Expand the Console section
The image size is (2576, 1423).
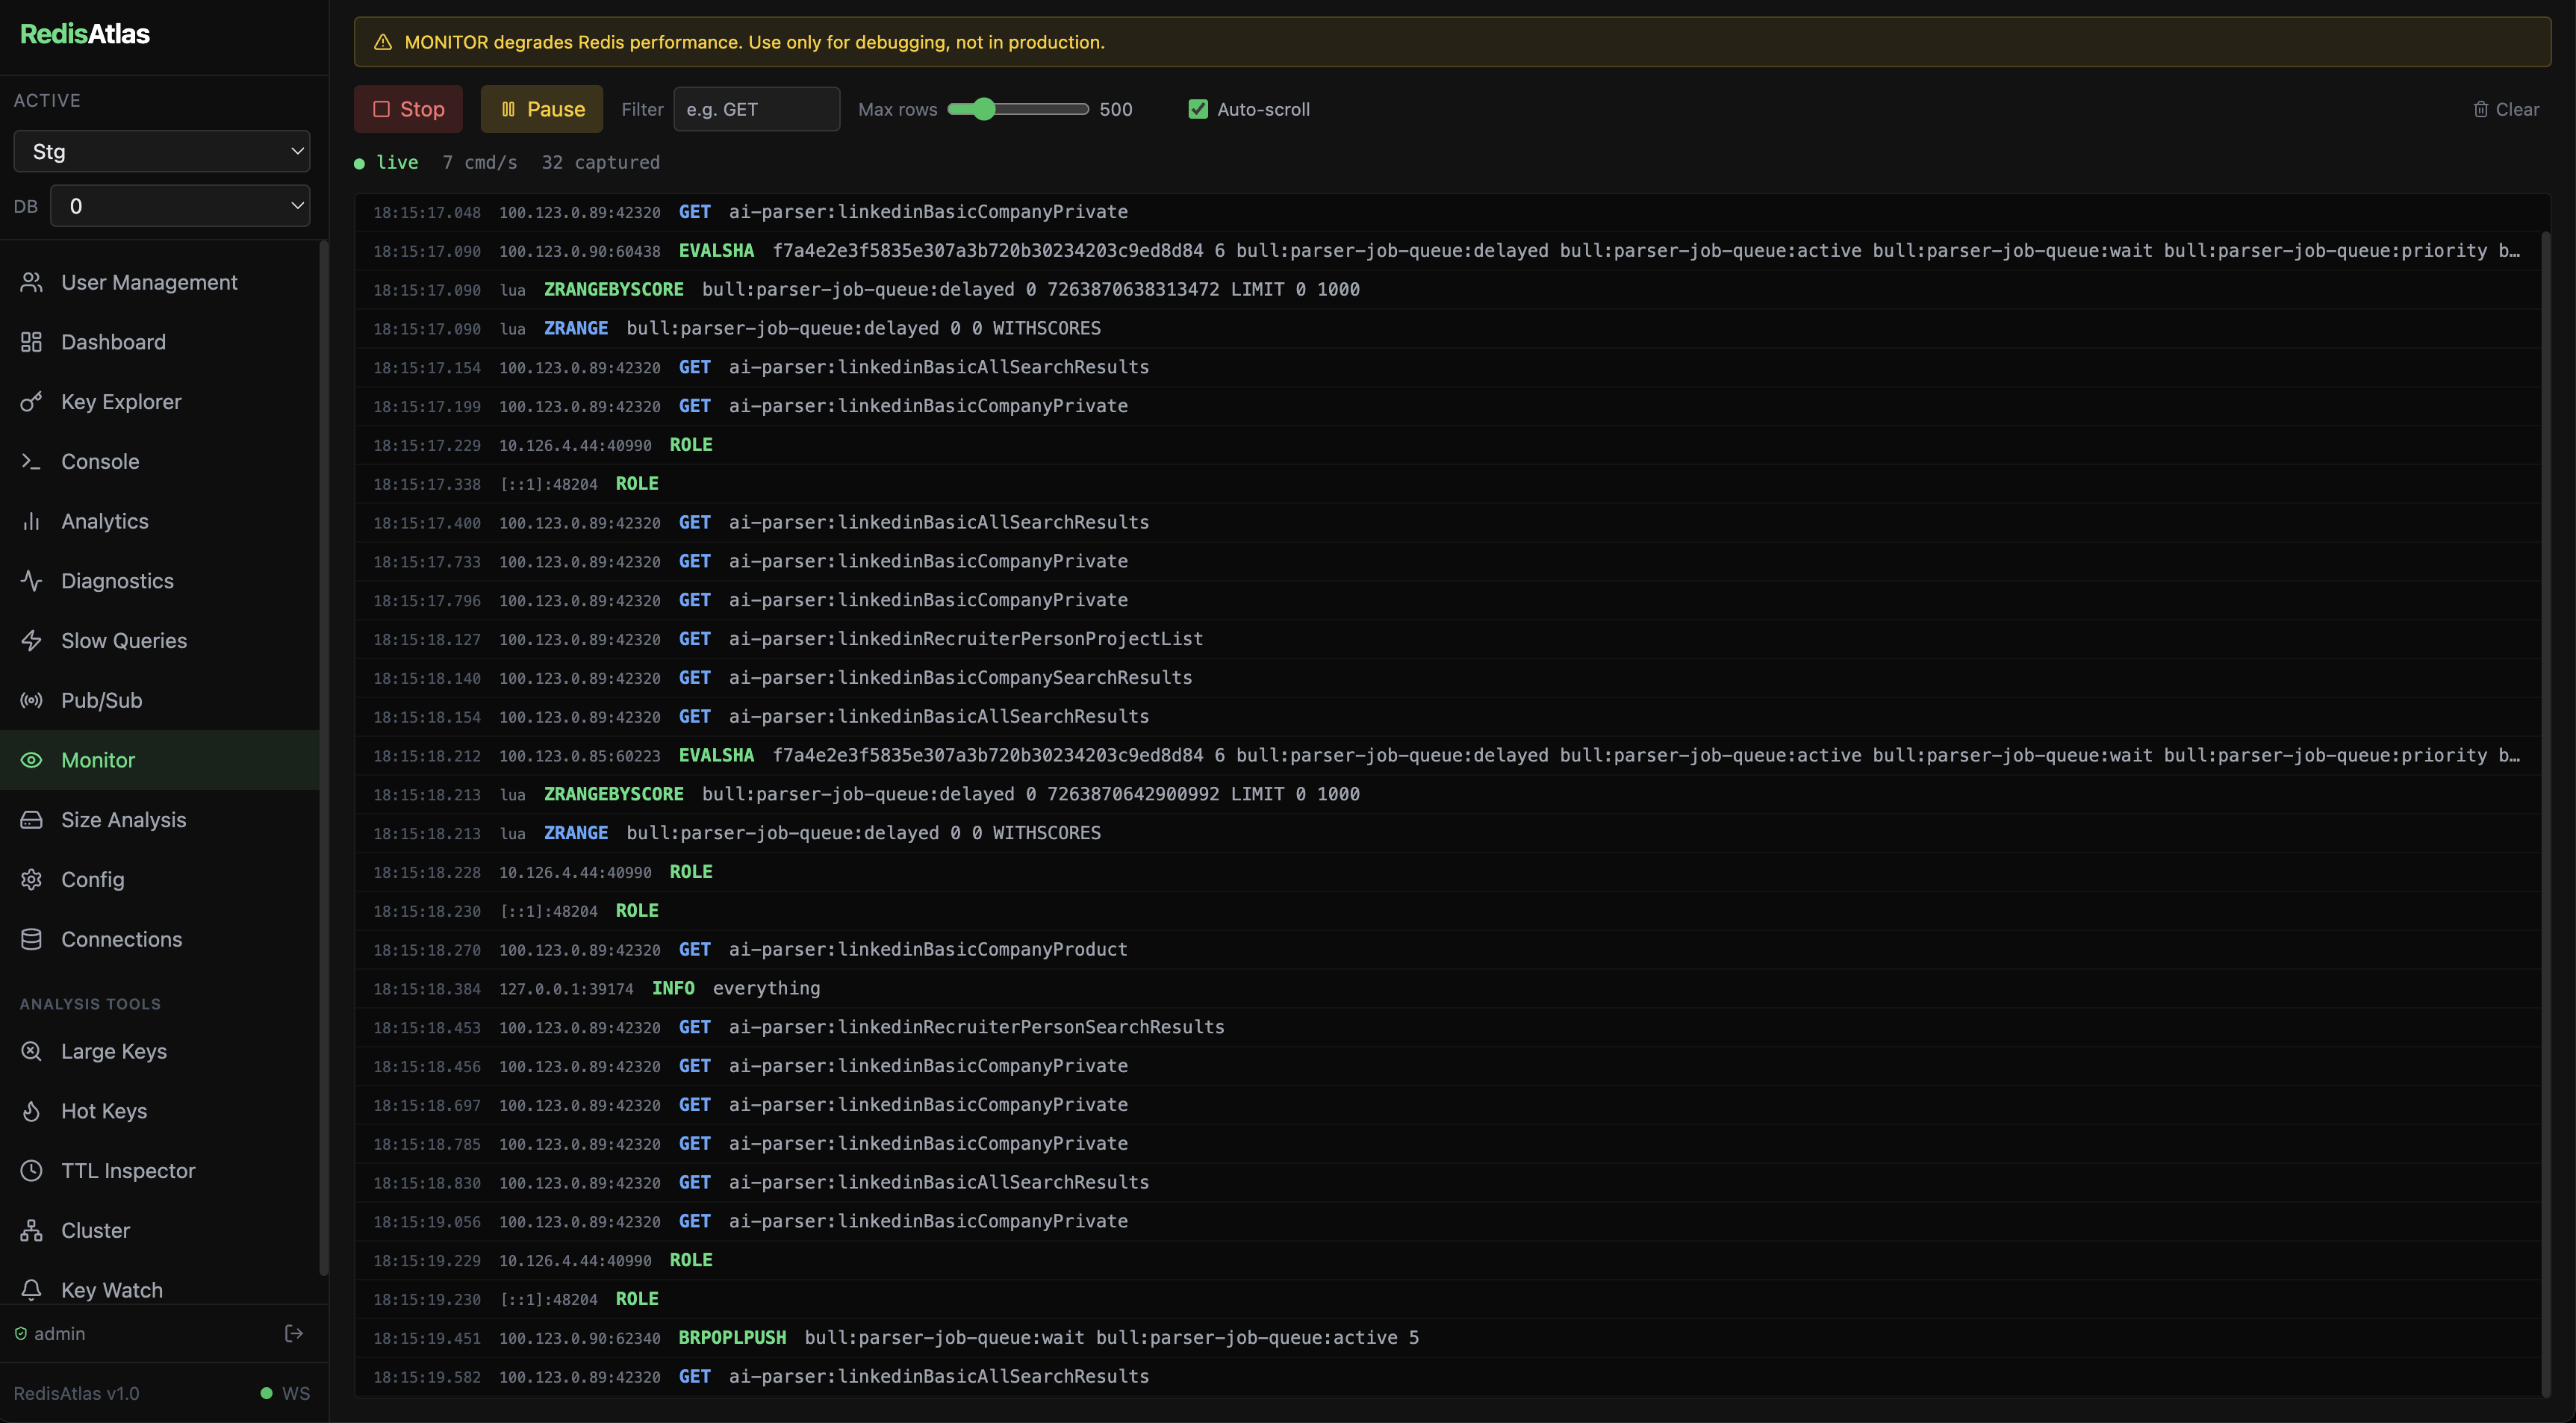(100, 461)
